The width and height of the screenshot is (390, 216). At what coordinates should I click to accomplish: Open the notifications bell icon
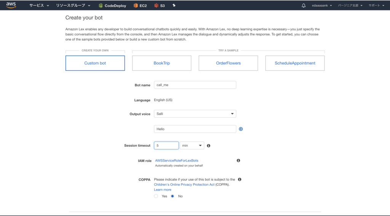coord(304,5)
